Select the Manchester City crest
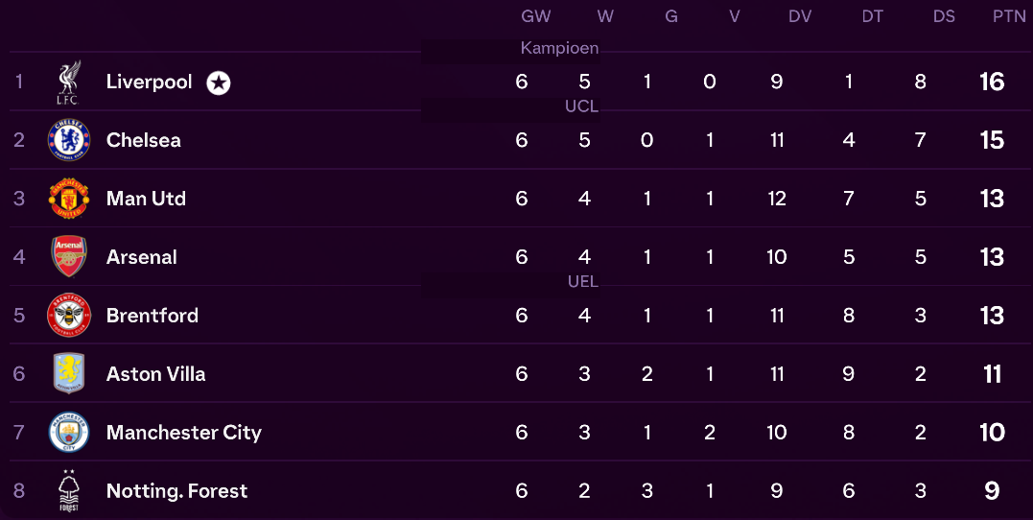1033x520 pixels. point(68,432)
